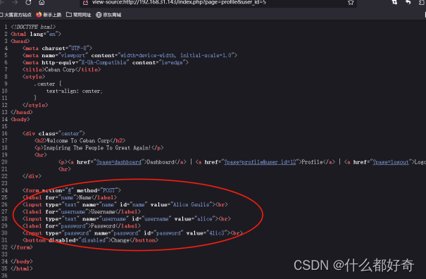Viewport: 426px width, 279px height.
Task: Click 'Inspiring The People To Great Again!' text
Action: click(97, 148)
